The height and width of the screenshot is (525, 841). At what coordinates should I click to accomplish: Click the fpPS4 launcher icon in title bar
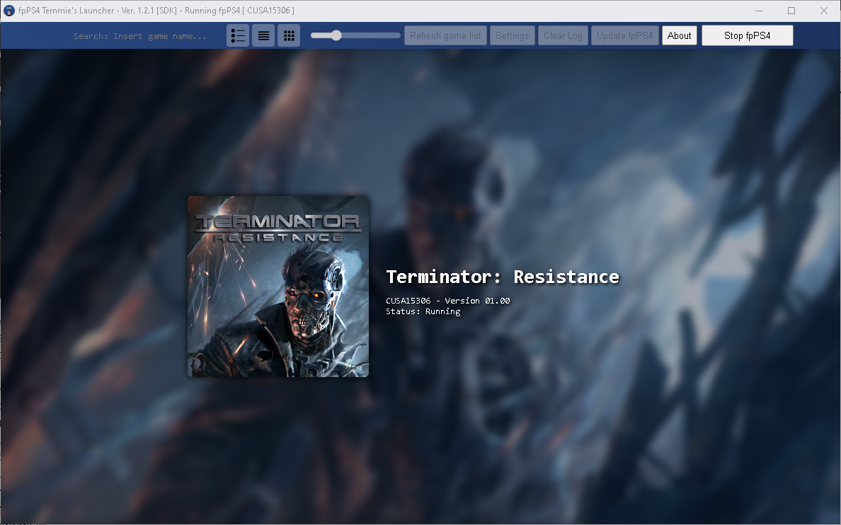8,11
